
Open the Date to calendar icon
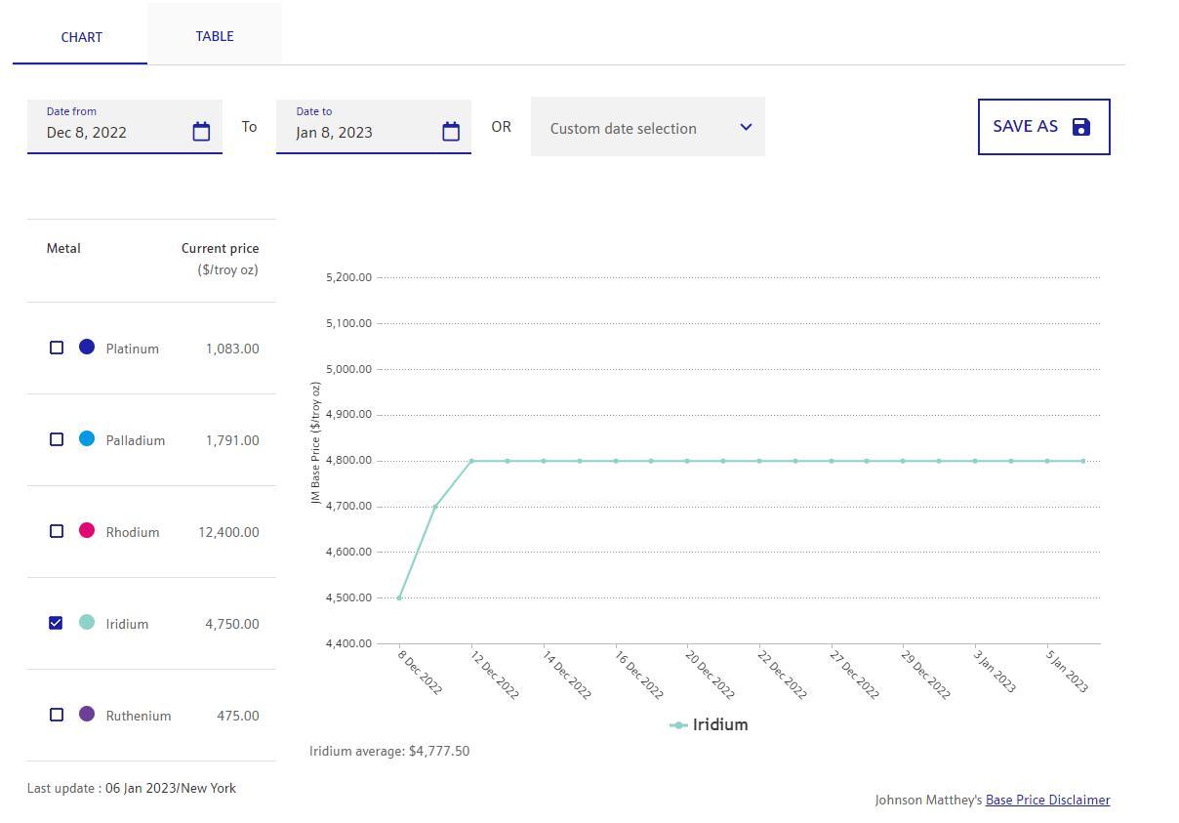tap(451, 132)
